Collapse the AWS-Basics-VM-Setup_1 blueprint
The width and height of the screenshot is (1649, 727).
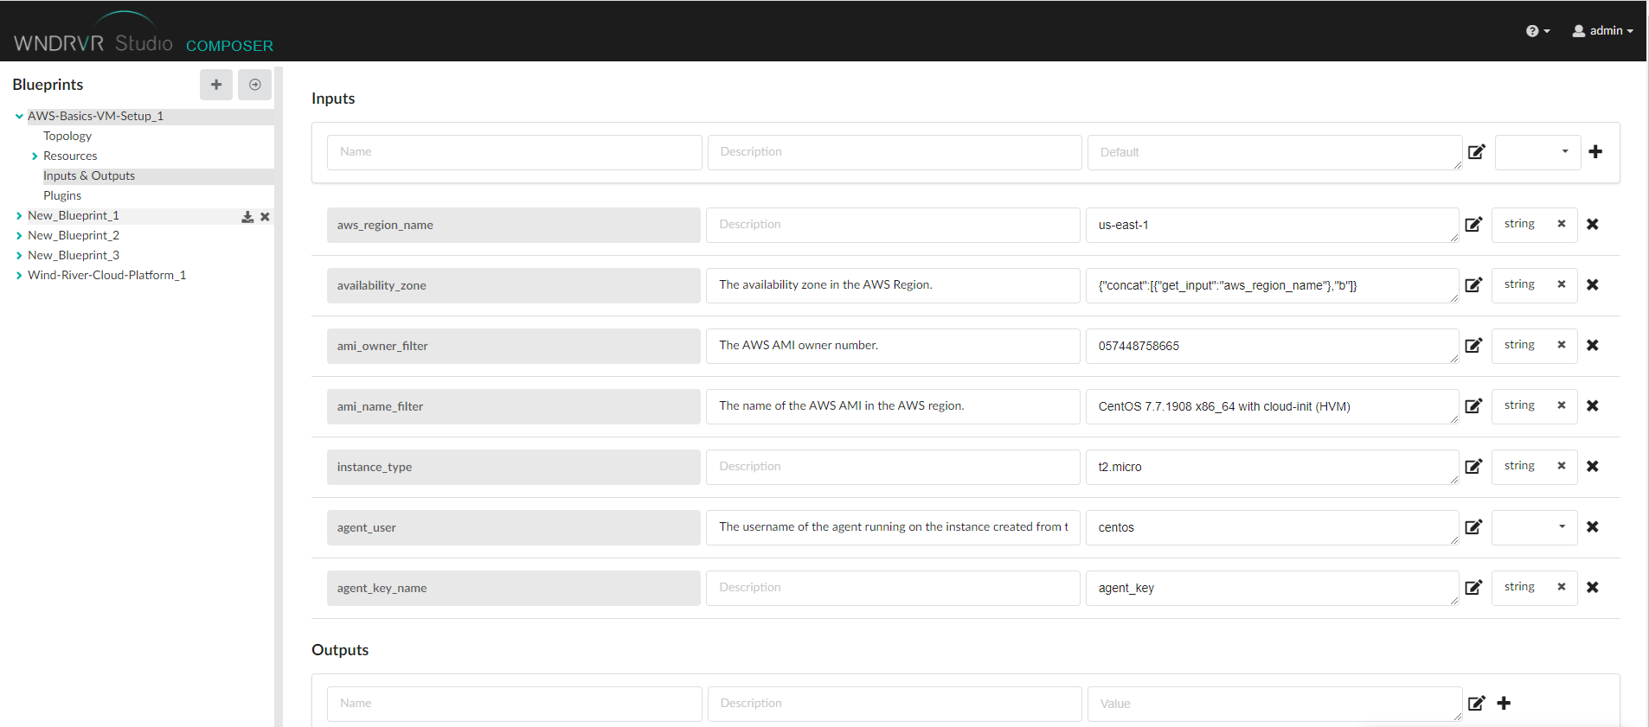point(19,117)
